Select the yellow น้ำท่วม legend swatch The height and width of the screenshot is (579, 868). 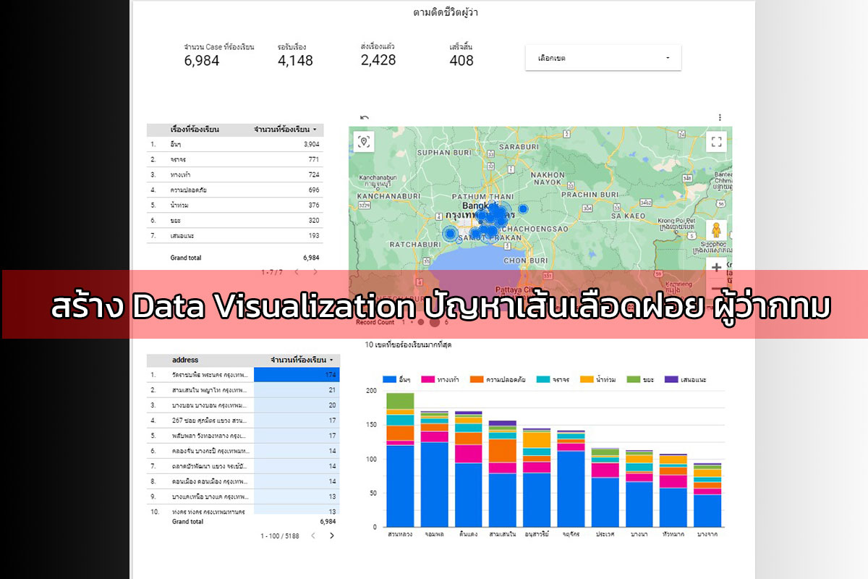[587, 379]
